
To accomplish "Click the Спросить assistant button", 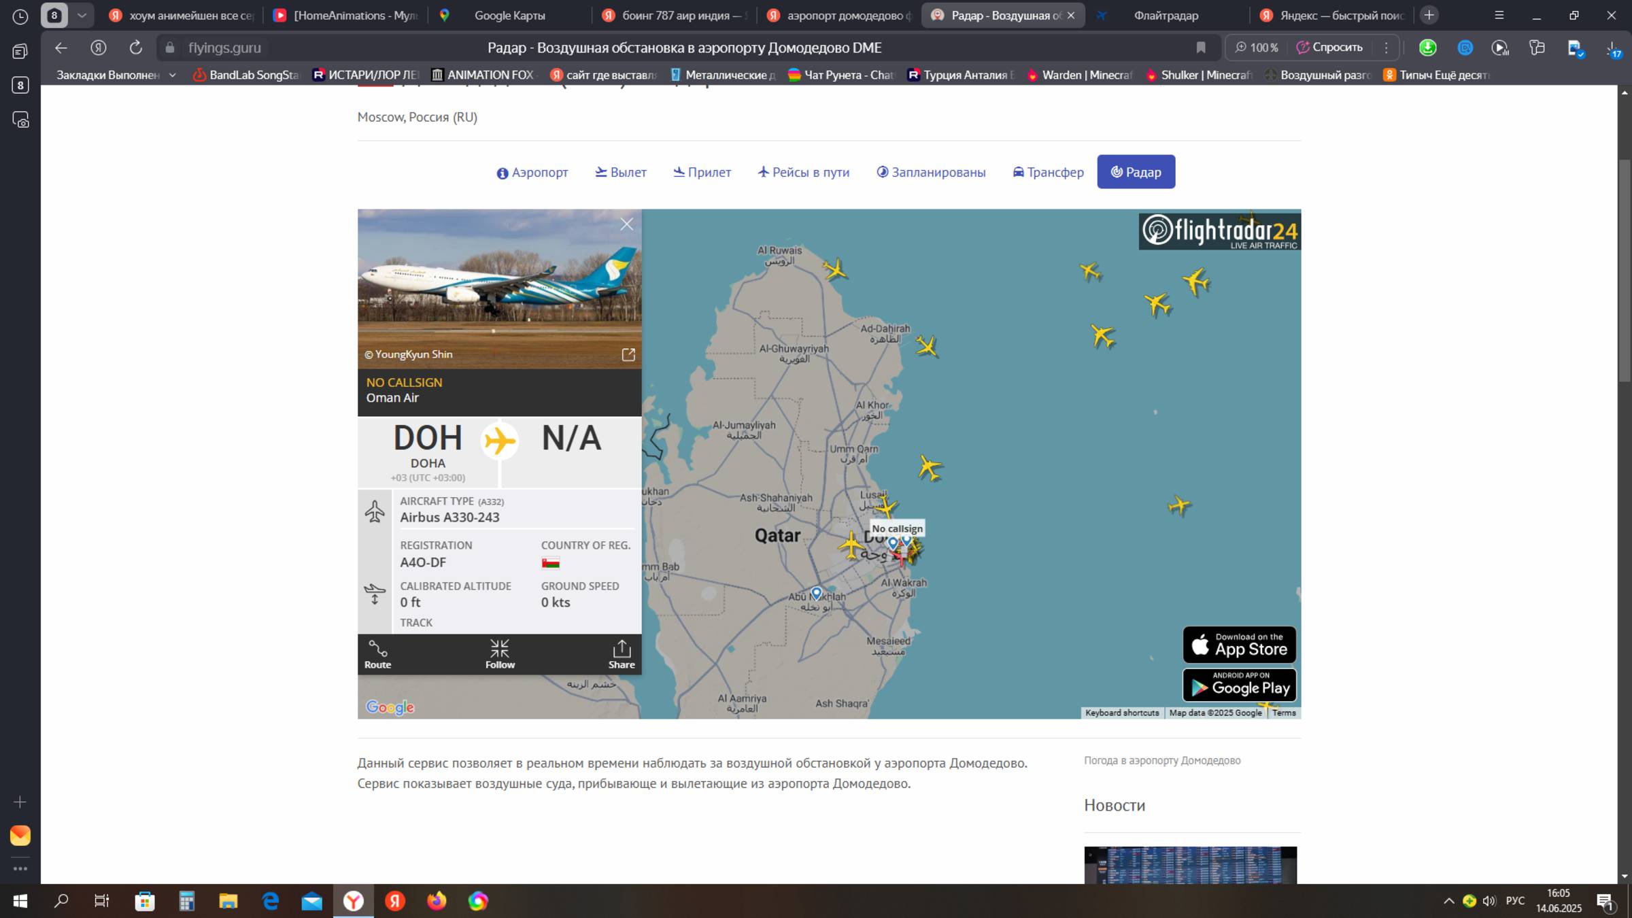I will pos(1329,48).
